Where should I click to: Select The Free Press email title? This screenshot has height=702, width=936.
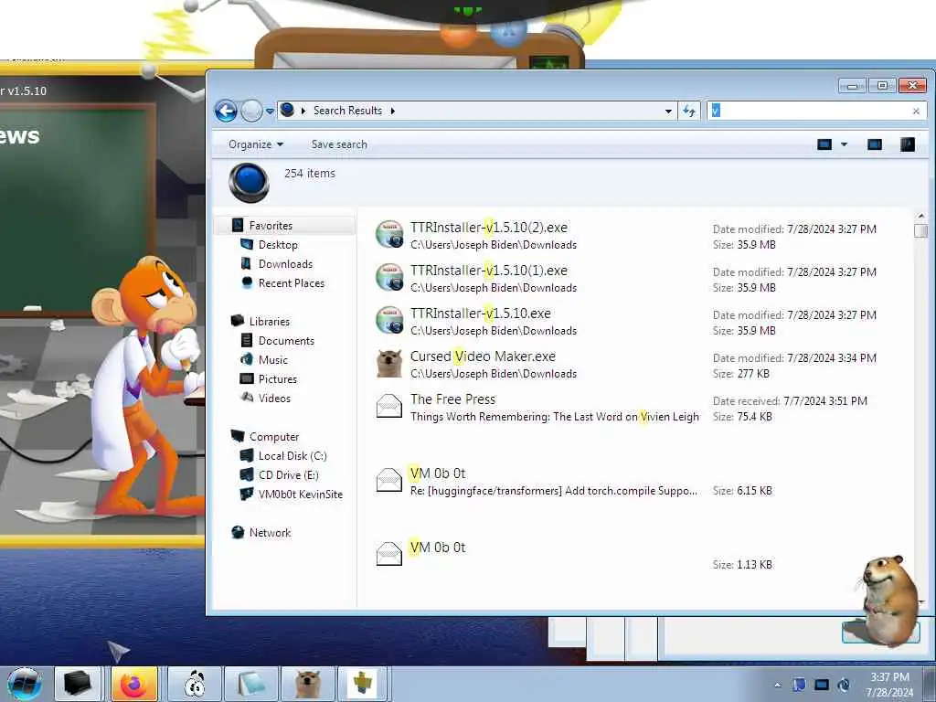pos(452,399)
